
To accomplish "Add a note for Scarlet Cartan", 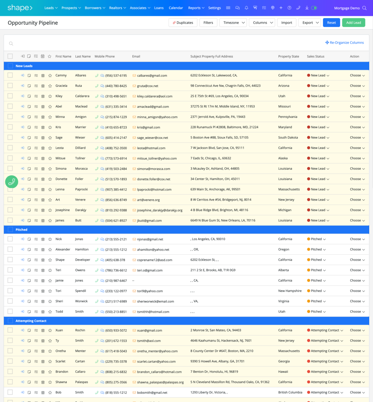I will [29, 361].
